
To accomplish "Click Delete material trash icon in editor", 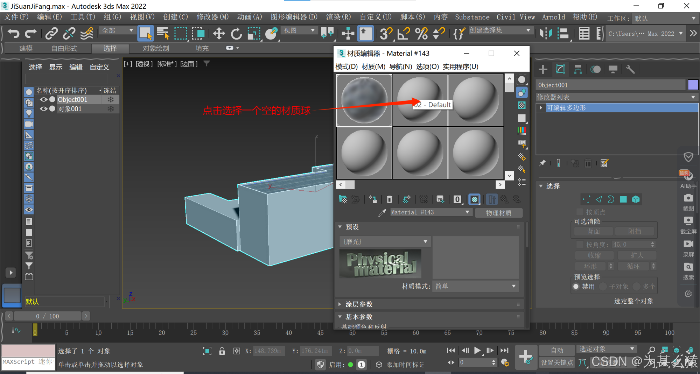I will 390,199.
